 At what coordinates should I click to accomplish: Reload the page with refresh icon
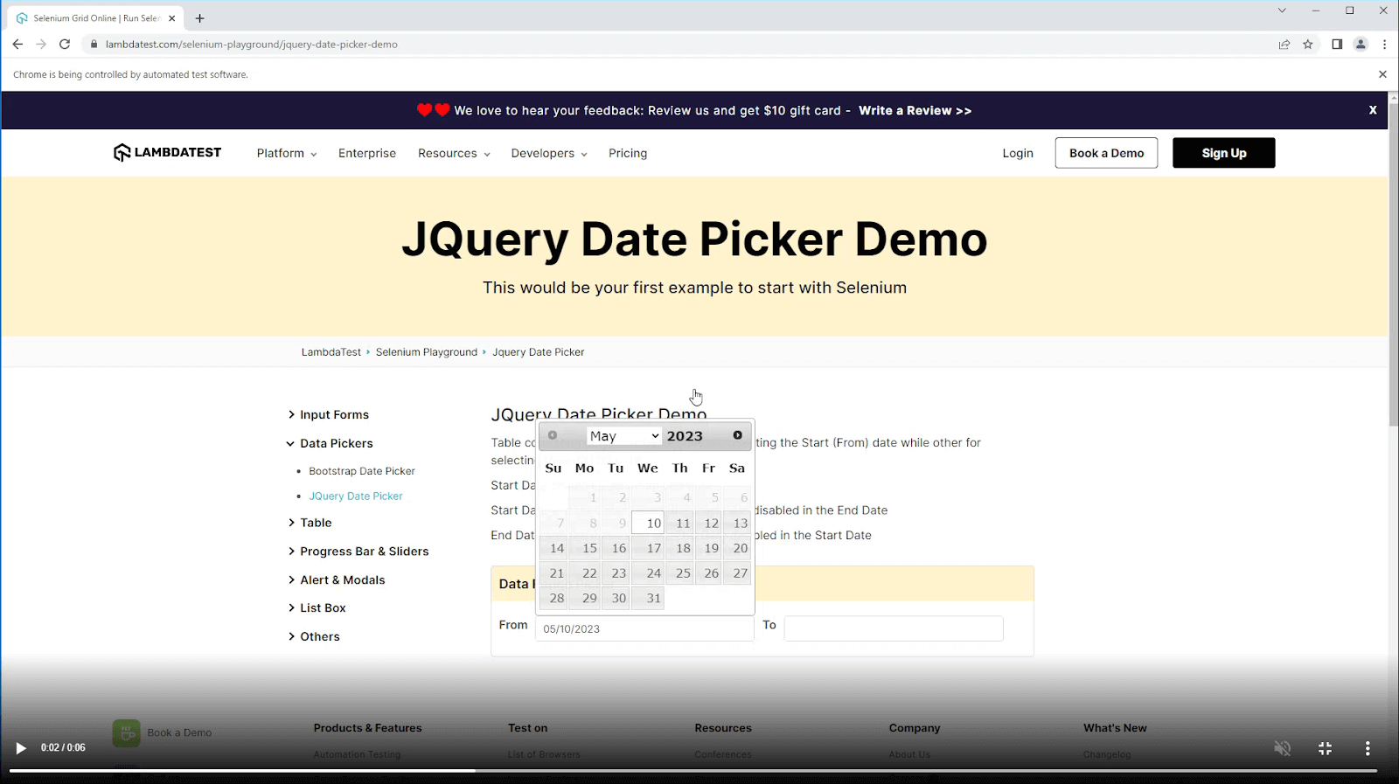point(65,44)
